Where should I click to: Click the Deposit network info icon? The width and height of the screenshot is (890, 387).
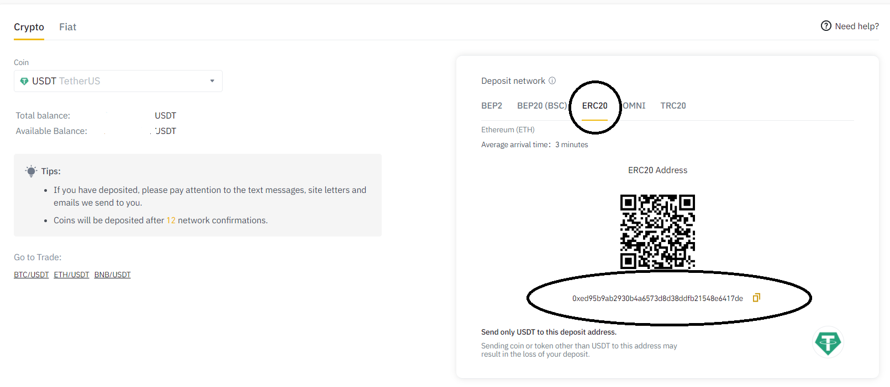552,80
